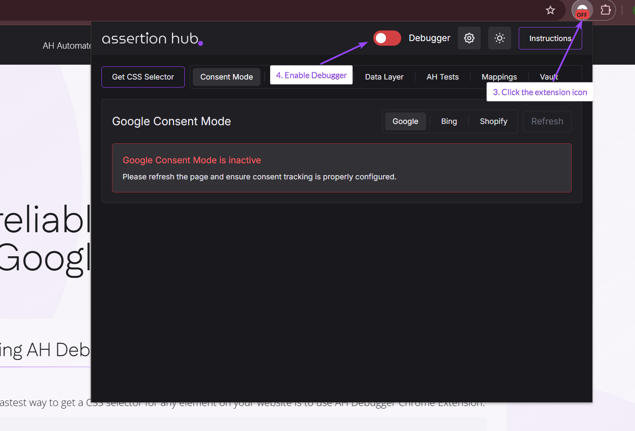
Task: Open the Debugger settings gear
Action: (x=469, y=38)
